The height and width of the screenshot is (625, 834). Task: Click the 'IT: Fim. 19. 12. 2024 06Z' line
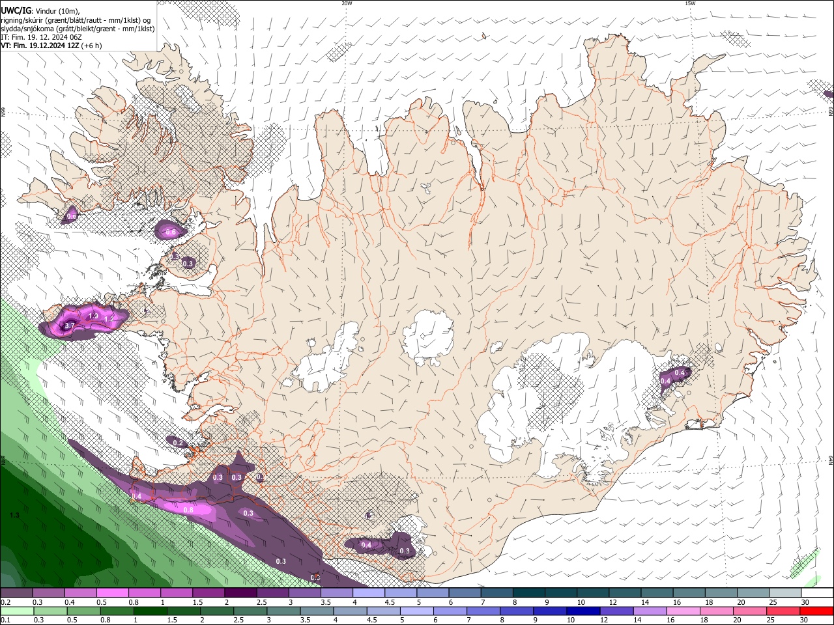[x=41, y=37]
